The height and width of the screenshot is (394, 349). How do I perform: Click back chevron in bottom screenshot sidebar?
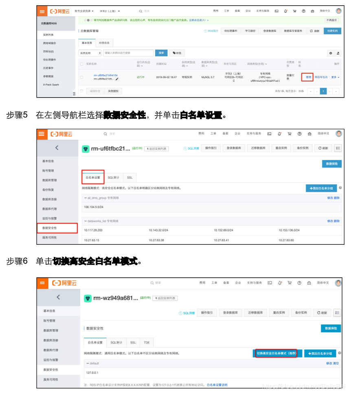(x=58, y=297)
